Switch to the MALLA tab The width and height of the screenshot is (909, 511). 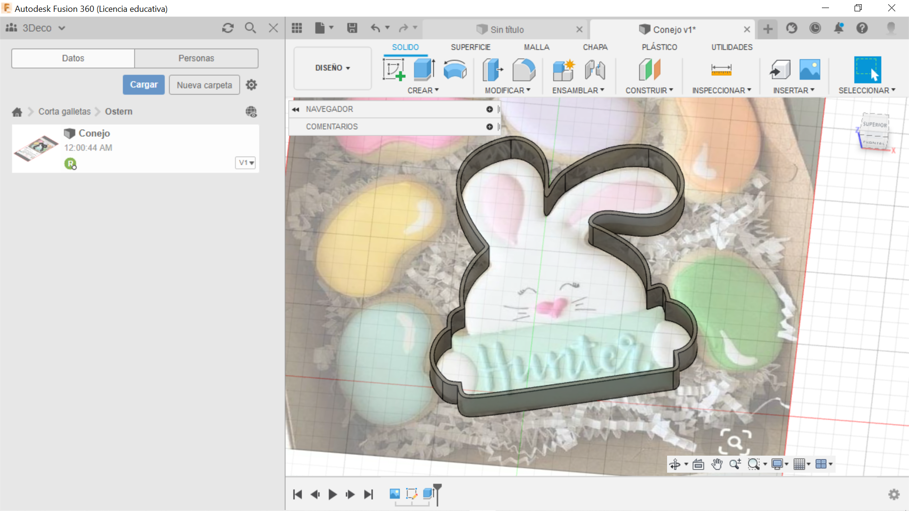[x=536, y=47]
